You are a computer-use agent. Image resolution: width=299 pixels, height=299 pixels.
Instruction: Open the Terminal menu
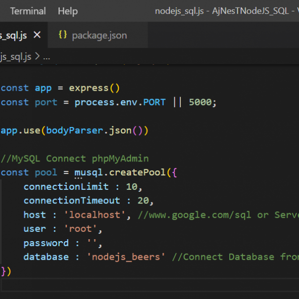[27, 11]
